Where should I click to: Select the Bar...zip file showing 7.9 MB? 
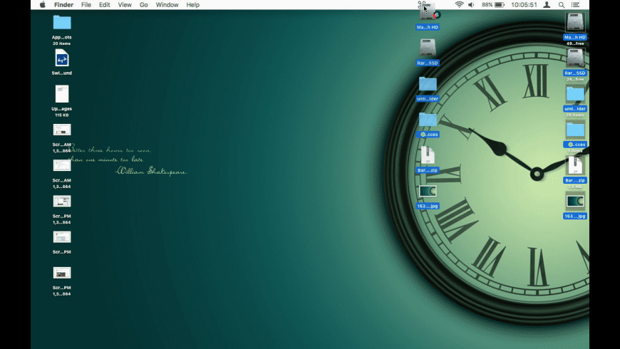pyautogui.click(x=575, y=166)
